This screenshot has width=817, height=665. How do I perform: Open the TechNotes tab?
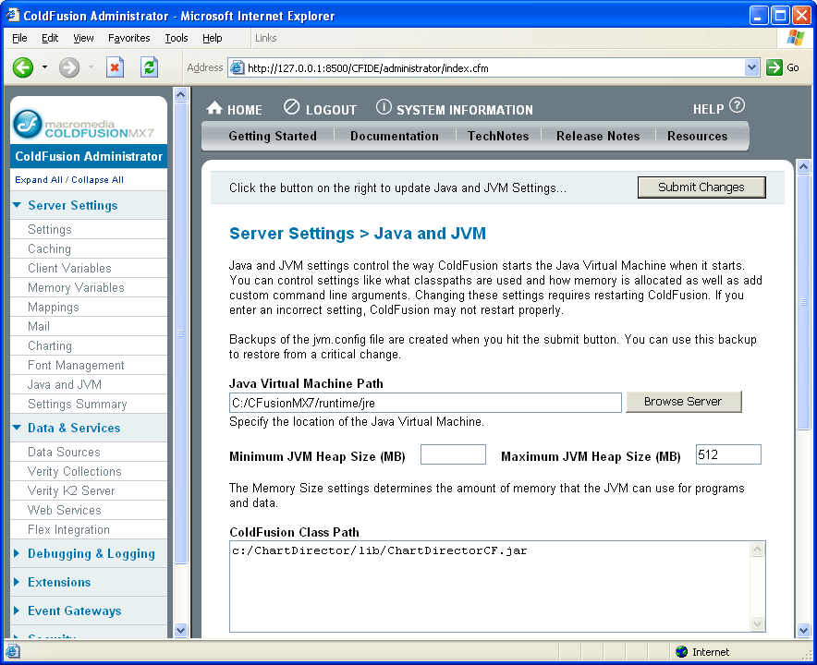498,136
